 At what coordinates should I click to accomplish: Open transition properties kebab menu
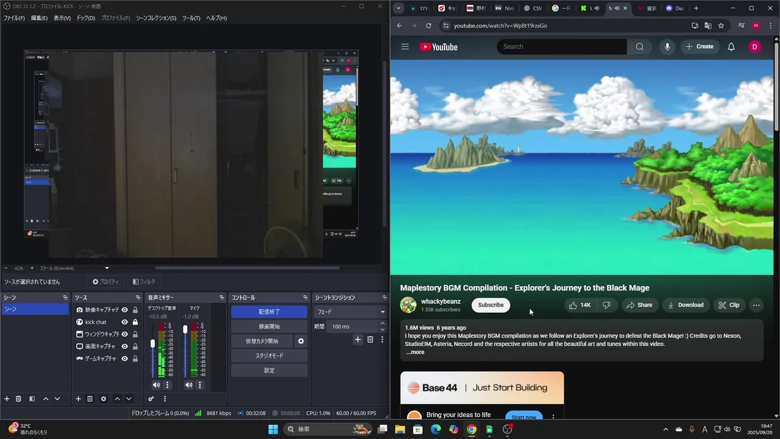(382, 340)
